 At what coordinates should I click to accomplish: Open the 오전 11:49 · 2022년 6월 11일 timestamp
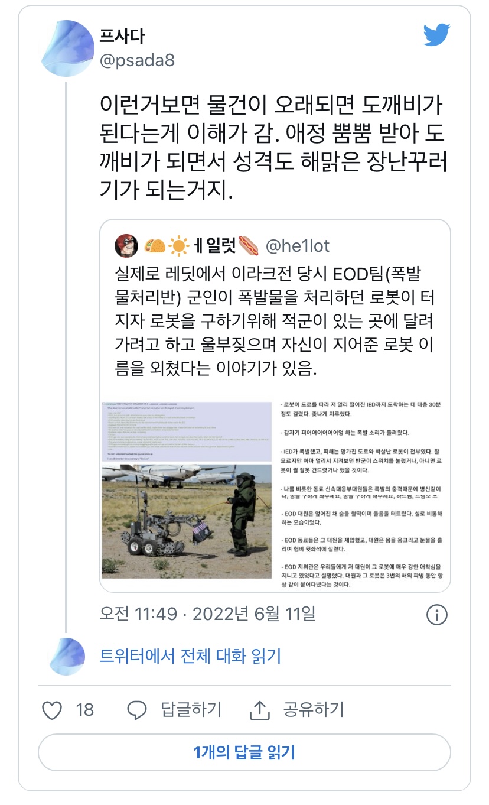[207, 614]
